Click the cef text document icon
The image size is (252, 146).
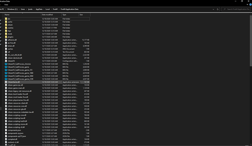click(x=6, y=52)
